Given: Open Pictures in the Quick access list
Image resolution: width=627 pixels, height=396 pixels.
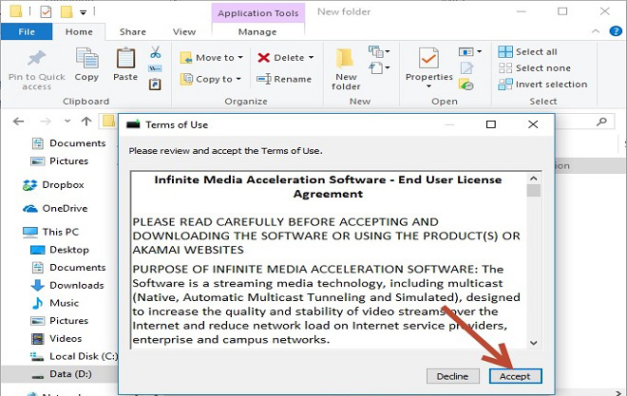Looking at the screenshot, I should point(59,161).
